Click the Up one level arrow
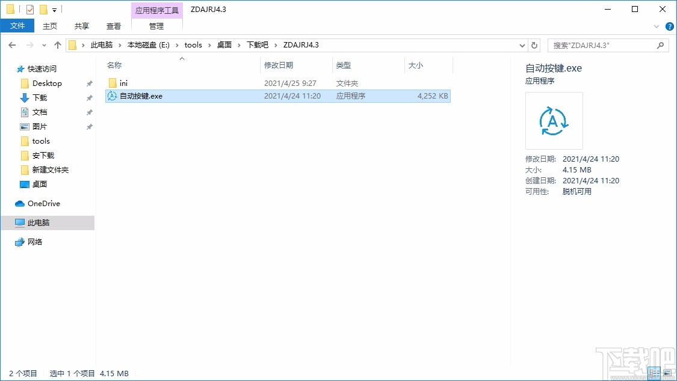The image size is (677, 381). [x=57, y=44]
